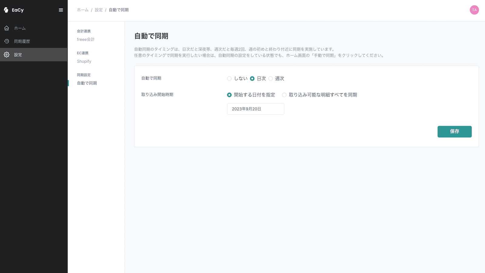Select 自動で同期 in settings submenu
The height and width of the screenshot is (273, 485).
tap(87, 83)
